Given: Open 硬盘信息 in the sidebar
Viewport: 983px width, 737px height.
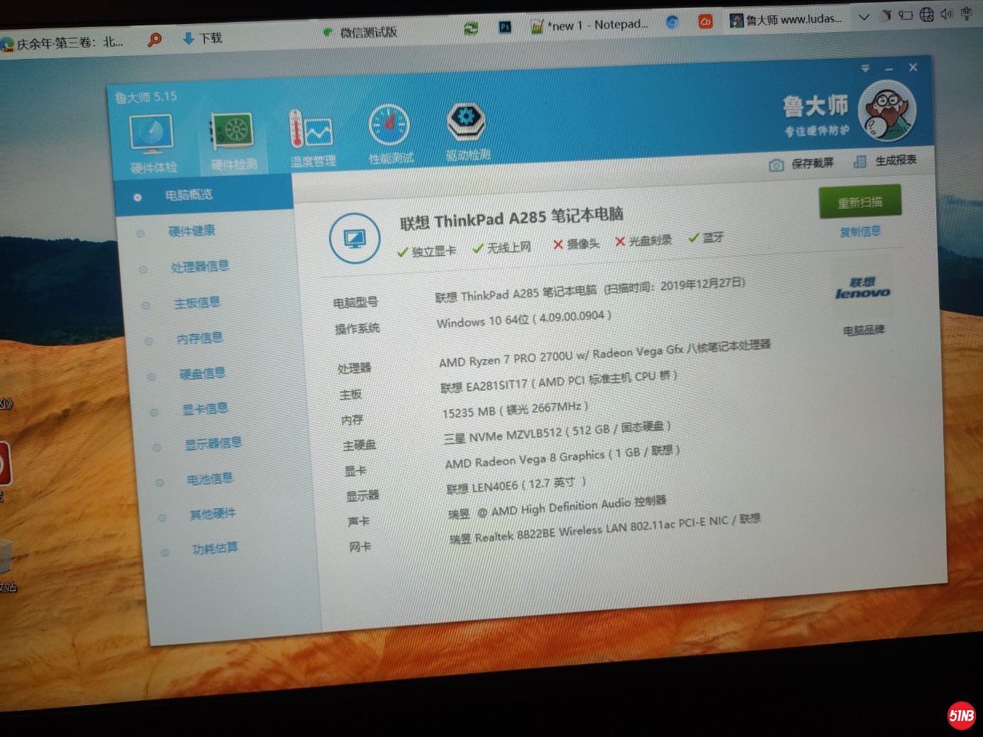Looking at the screenshot, I should click(x=202, y=373).
